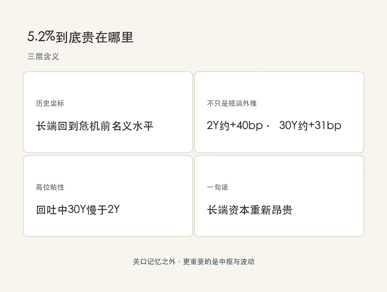Select the 2Y约+40bp text
The width and height of the screenshot is (387, 292).
coord(235,125)
